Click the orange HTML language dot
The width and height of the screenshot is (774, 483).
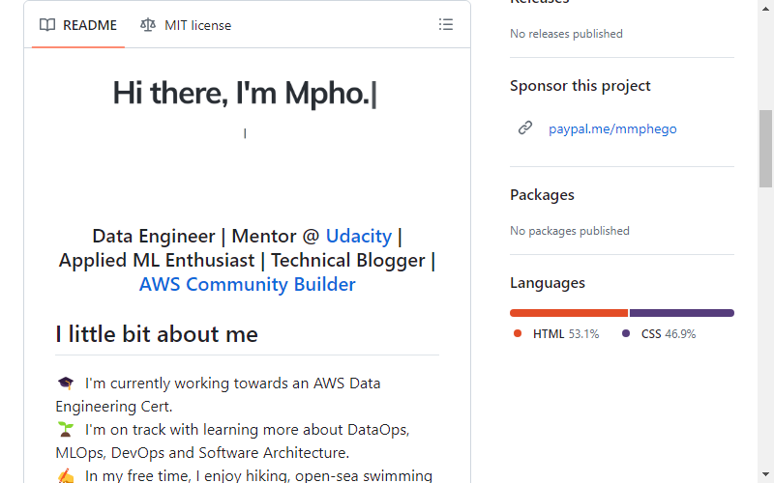[518, 333]
